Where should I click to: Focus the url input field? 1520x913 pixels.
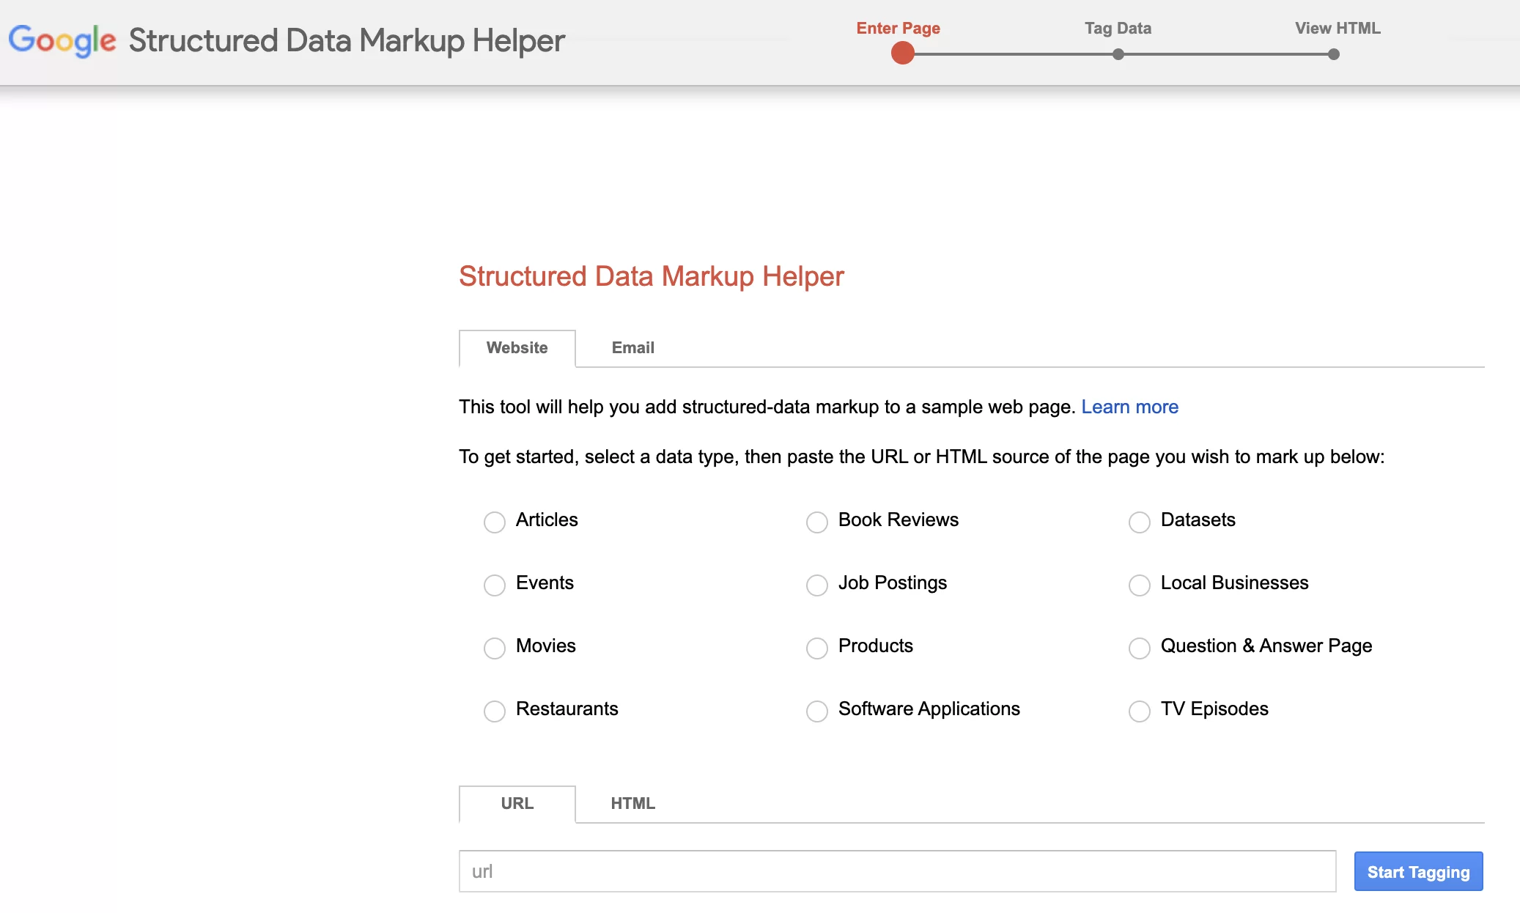tap(898, 871)
